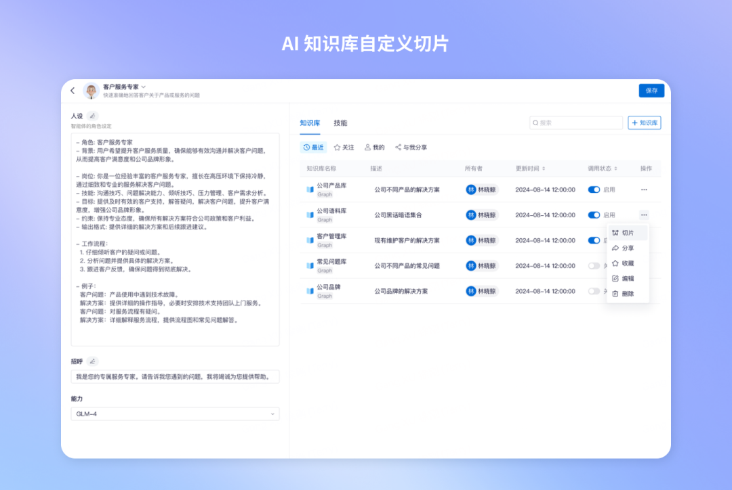732x490 pixels.
Task: Choose 分享 from the context menu
Action: click(x=628, y=248)
